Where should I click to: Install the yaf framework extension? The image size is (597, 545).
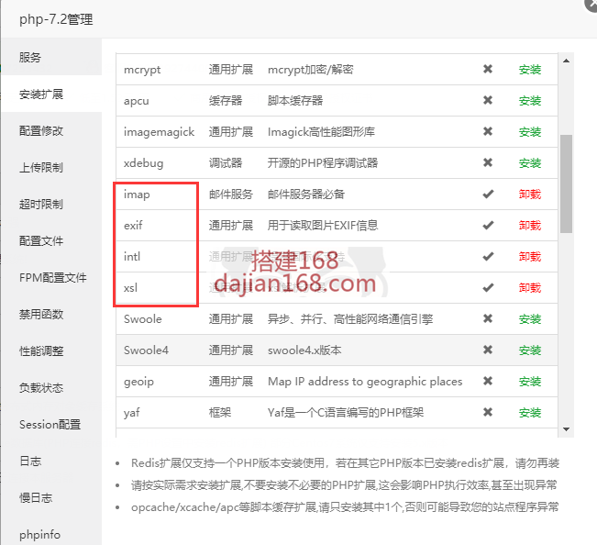[530, 413]
